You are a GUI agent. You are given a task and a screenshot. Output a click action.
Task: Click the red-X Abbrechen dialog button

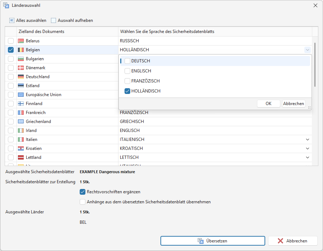click(292, 241)
